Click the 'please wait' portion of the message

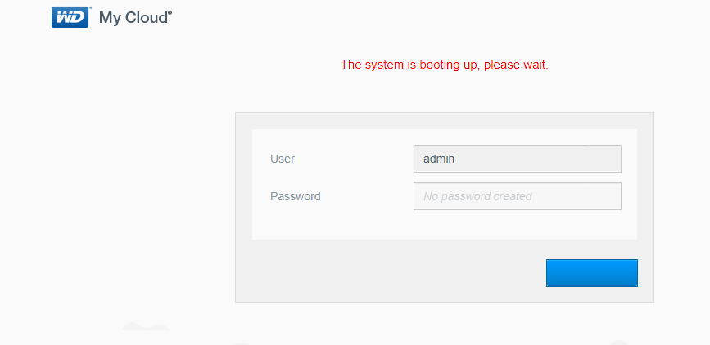pyautogui.click(x=515, y=65)
